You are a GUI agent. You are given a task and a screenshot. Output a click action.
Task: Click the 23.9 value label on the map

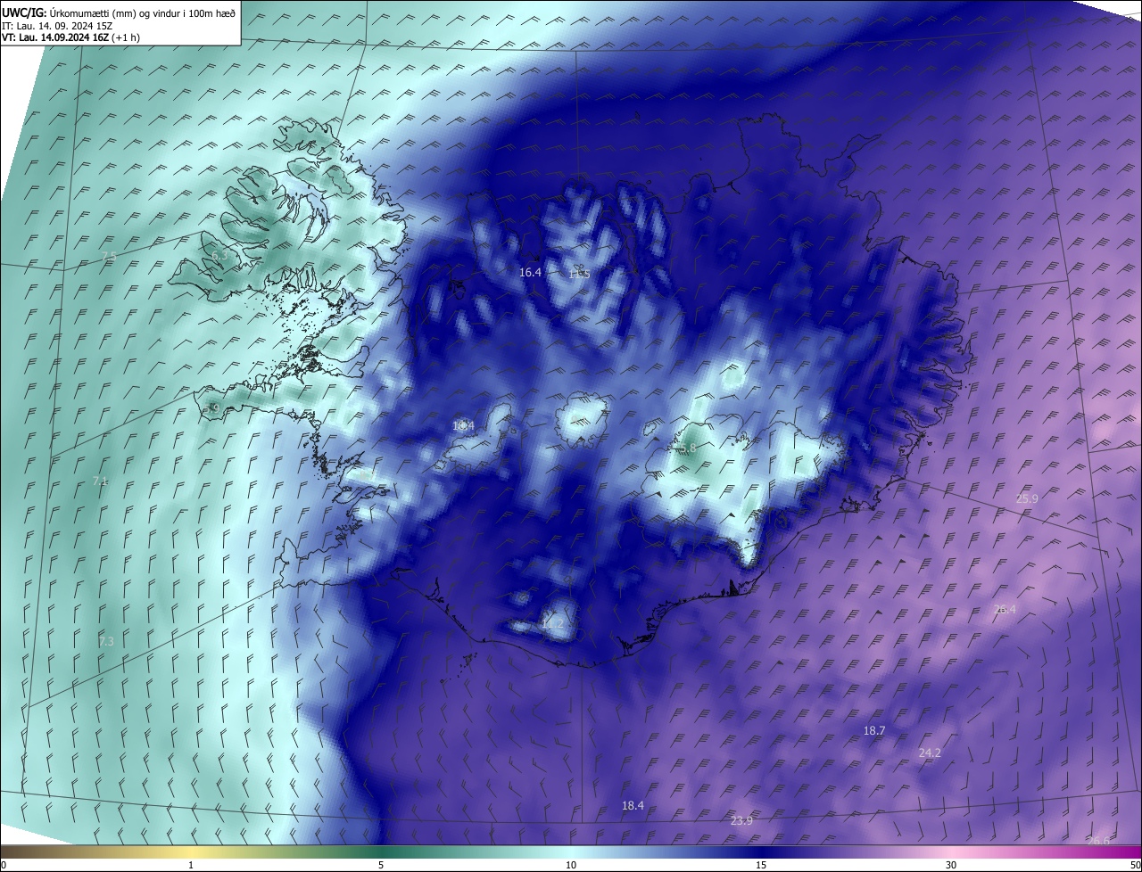pyautogui.click(x=741, y=821)
